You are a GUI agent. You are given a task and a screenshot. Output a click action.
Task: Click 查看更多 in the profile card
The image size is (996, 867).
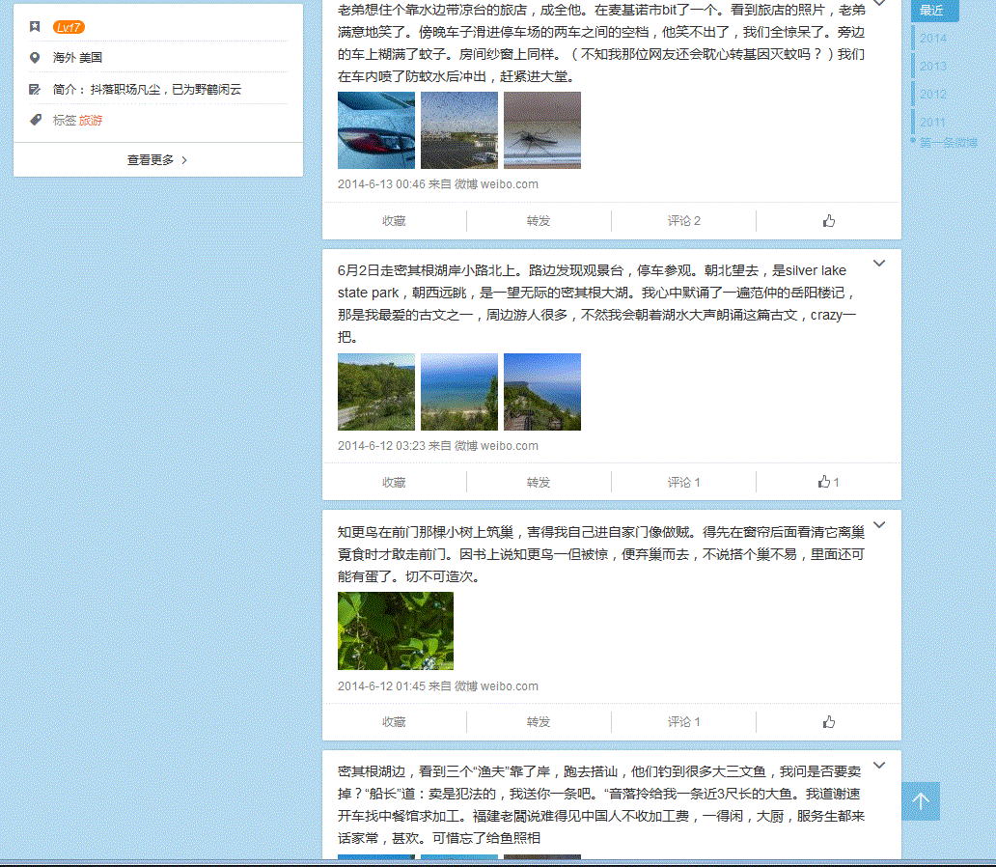click(157, 160)
